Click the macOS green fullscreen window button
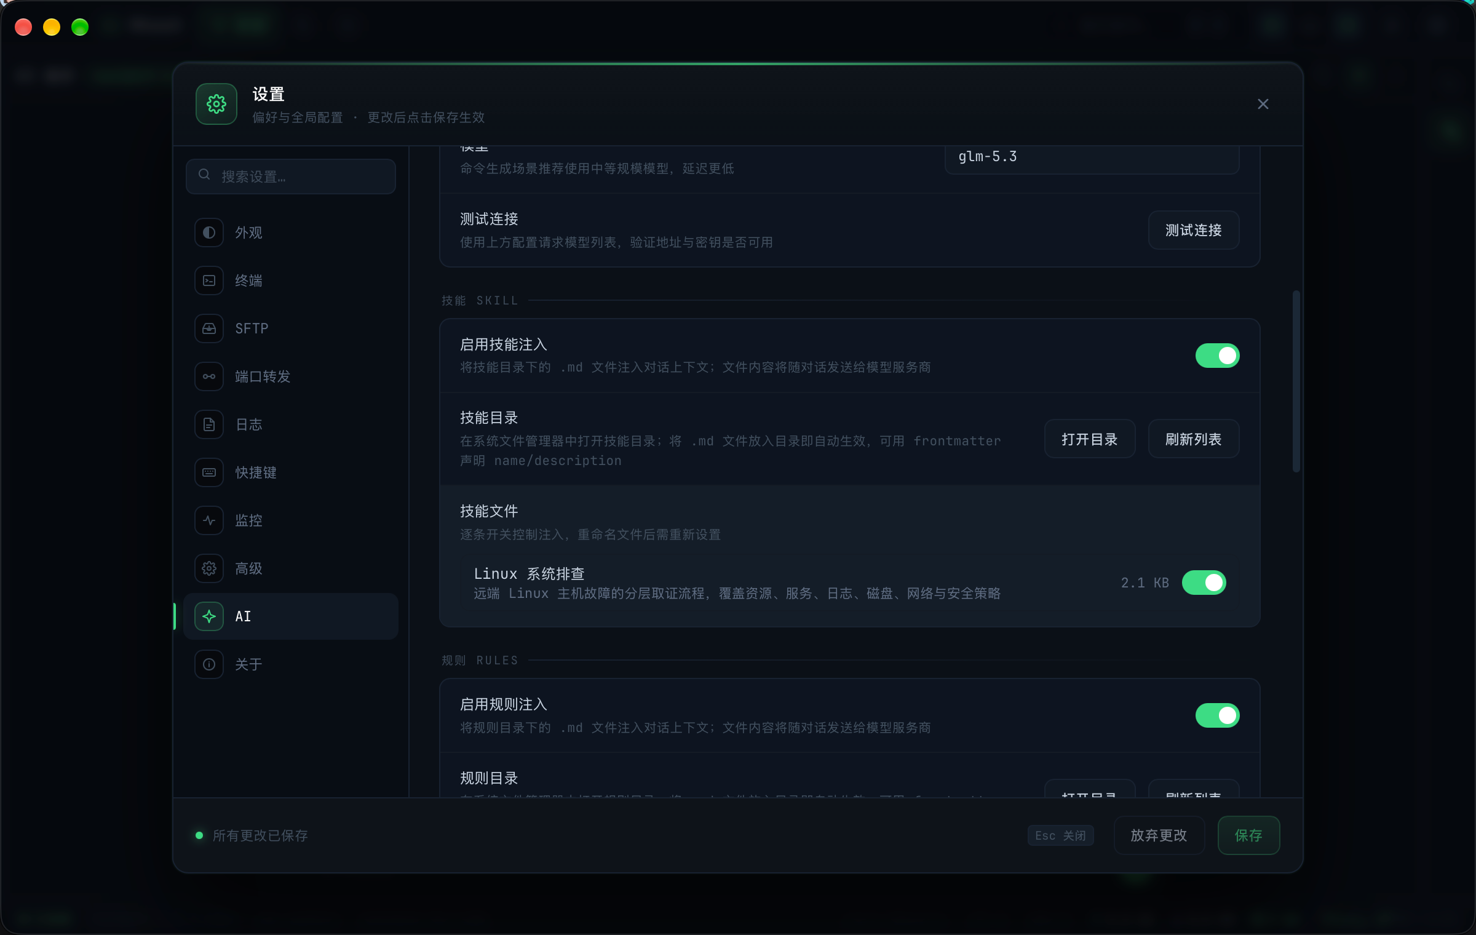 tap(80, 27)
